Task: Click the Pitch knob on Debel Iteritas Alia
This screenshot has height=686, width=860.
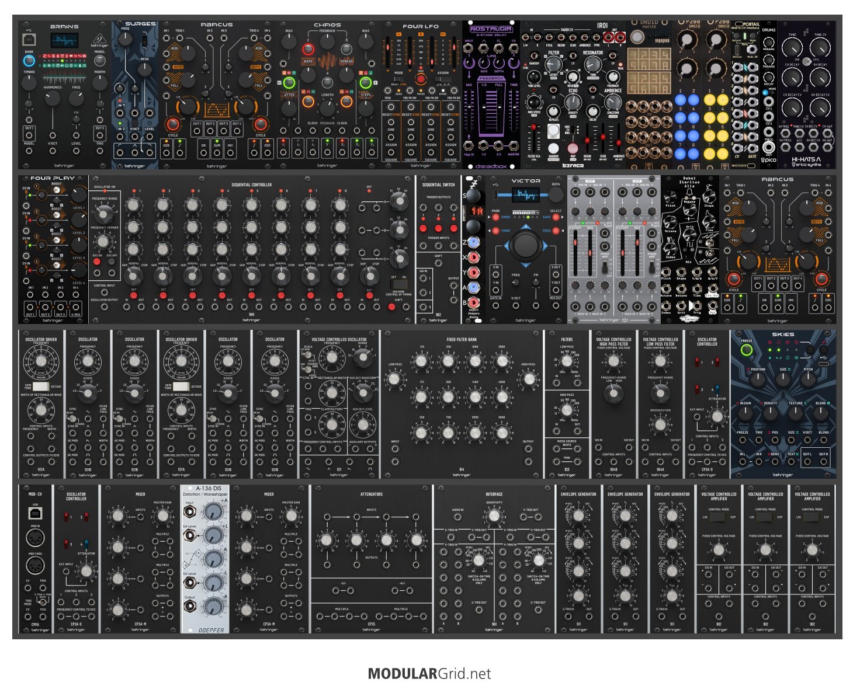Action: 672,198
